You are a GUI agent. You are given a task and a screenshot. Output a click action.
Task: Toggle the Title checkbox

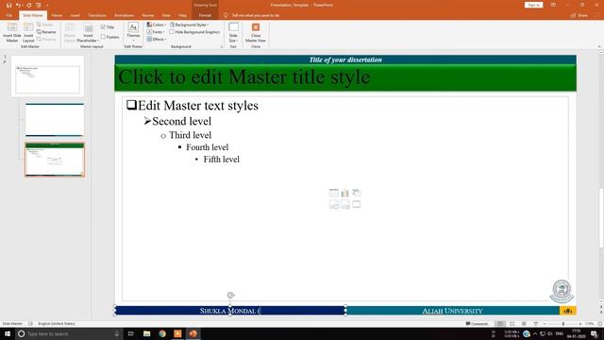click(103, 27)
